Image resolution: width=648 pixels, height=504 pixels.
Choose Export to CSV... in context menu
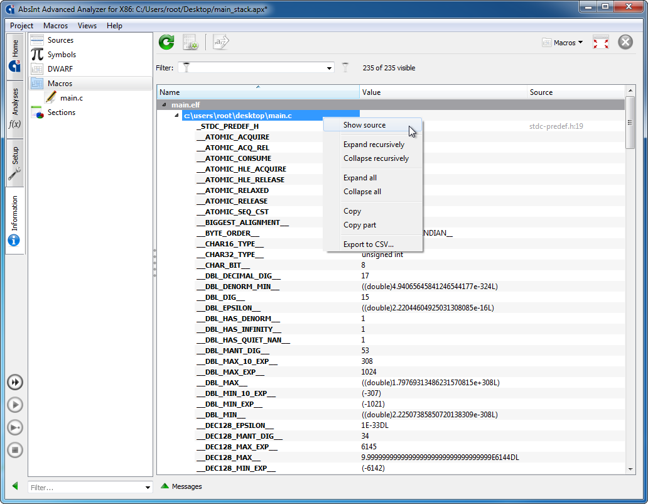tap(373, 244)
